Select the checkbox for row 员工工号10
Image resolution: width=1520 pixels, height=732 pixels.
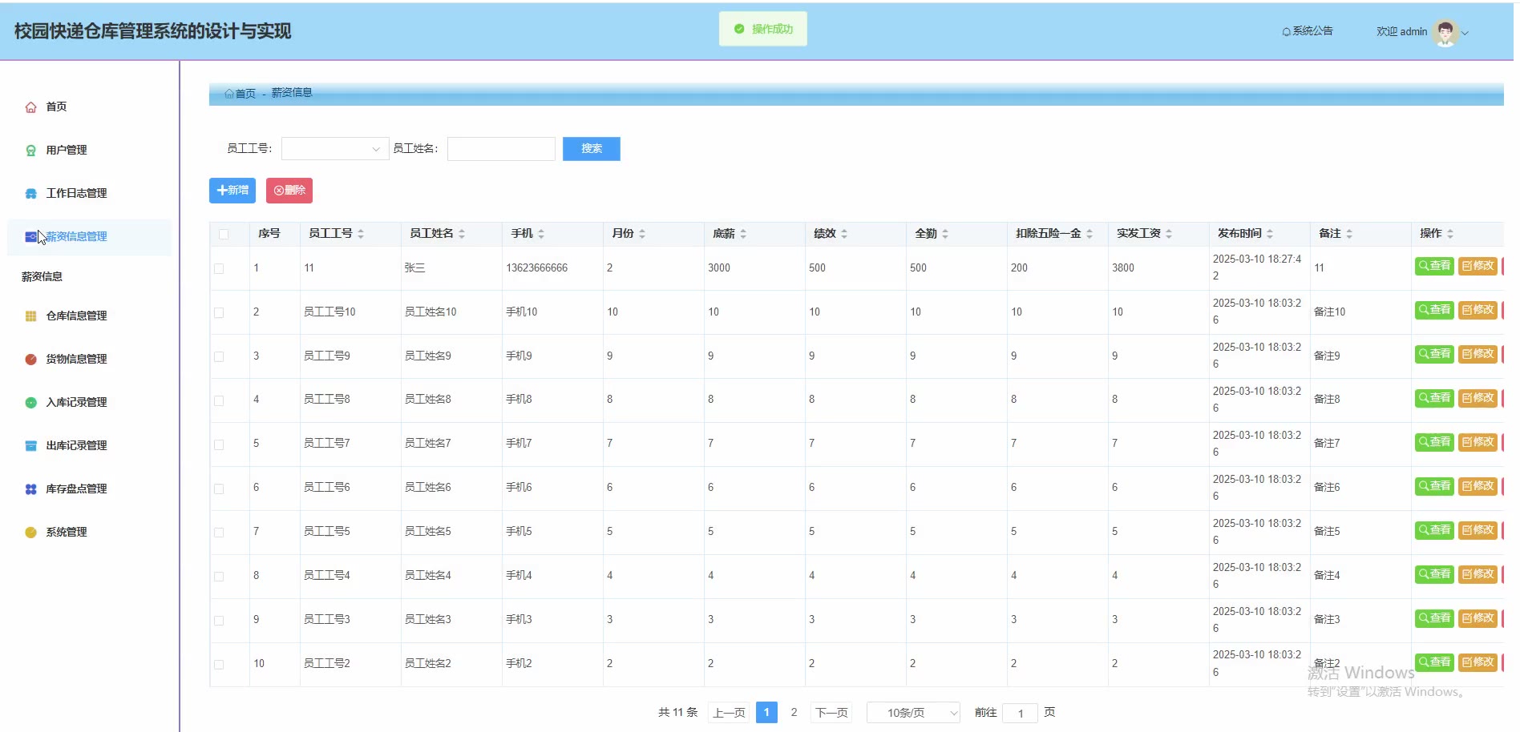pos(219,312)
